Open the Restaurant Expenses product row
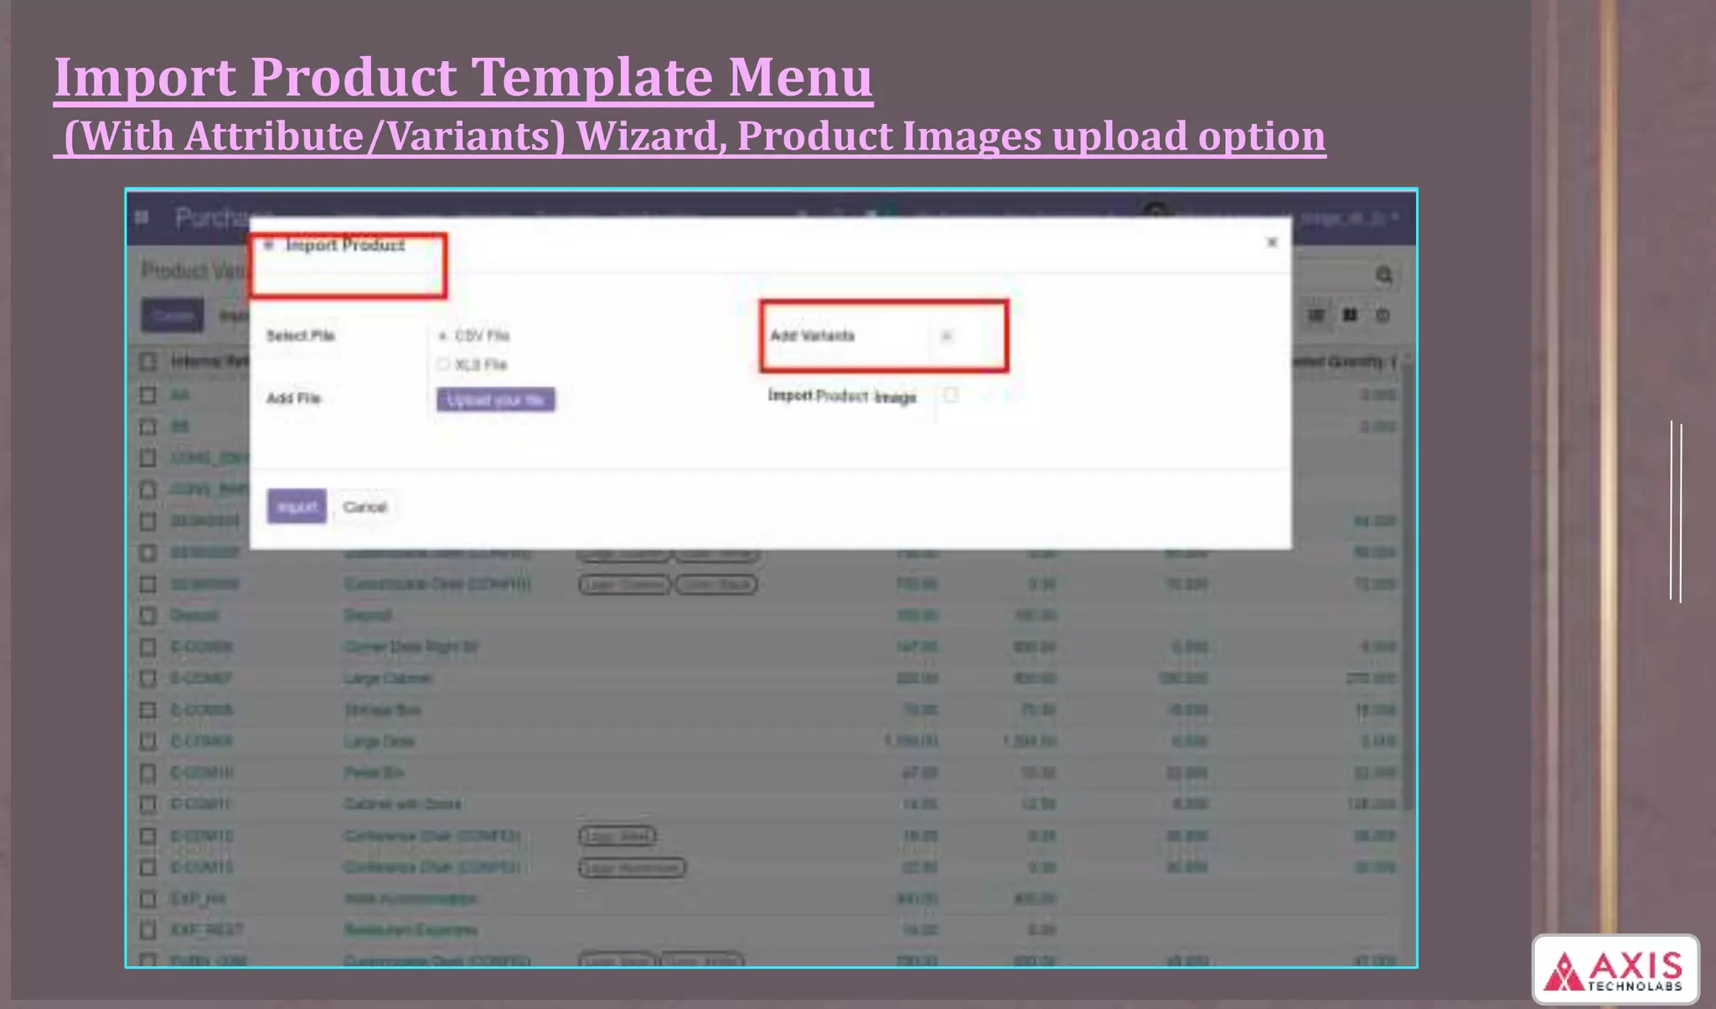The height and width of the screenshot is (1009, 1716). 411,929
